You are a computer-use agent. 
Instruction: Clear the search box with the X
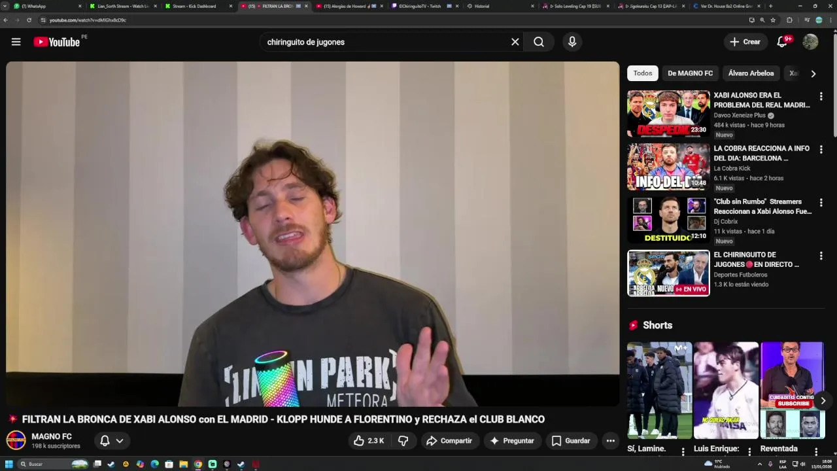[515, 42]
